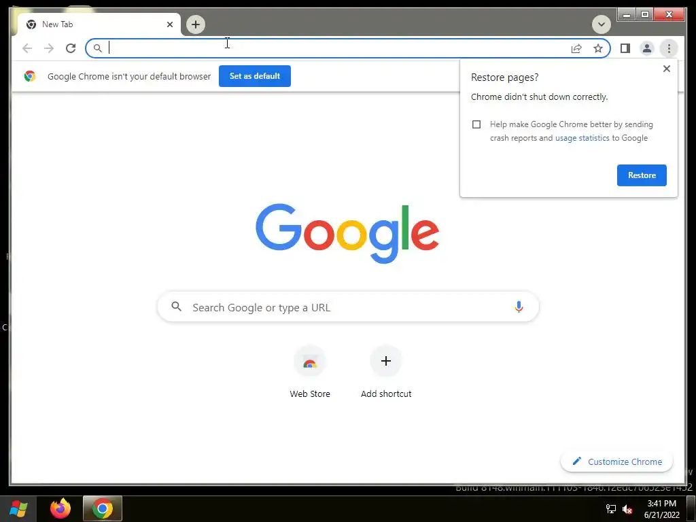
Task: Open the Windows Start menu
Action: (18, 508)
